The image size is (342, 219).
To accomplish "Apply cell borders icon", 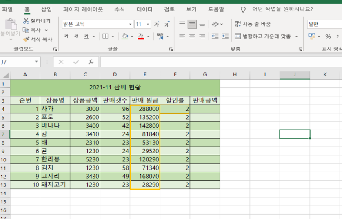I will [x=105, y=36].
